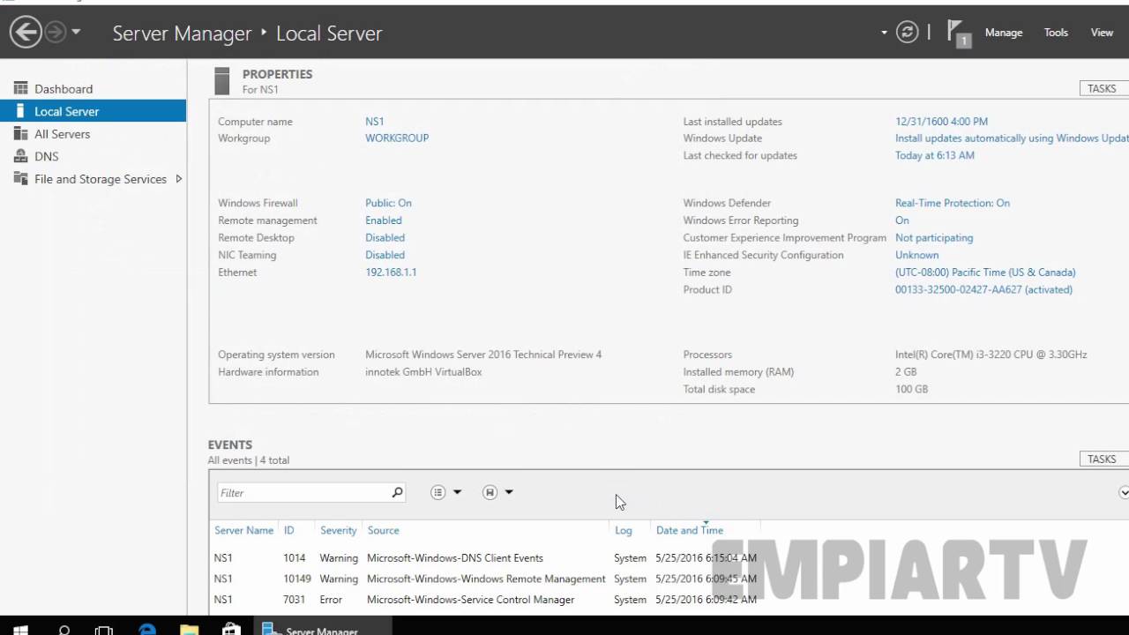Image resolution: width=1129 pixels, height=635 pixels.
Task: Launch Microsoft Edge from the taskbar
Action: 147,629
